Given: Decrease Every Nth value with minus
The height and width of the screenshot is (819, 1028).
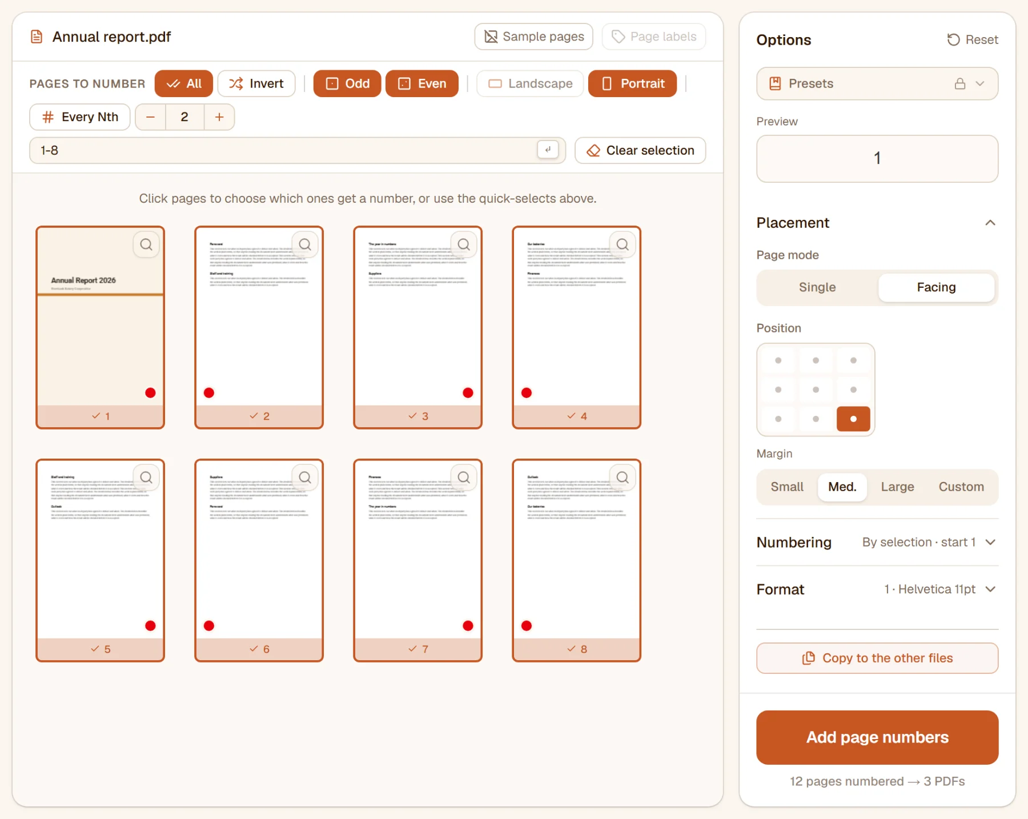Looking at the screenshot, I should 151,117.
